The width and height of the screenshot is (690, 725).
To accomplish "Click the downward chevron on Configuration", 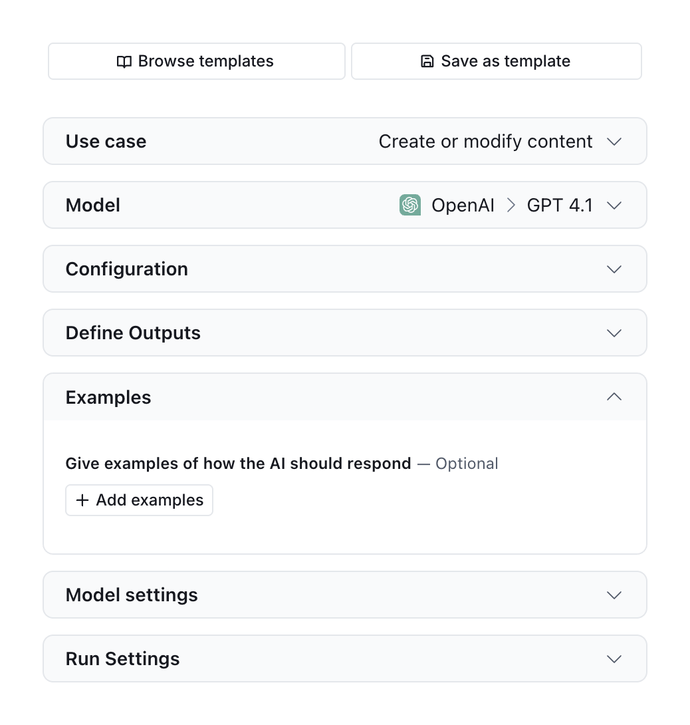I will tap(614, 269).
